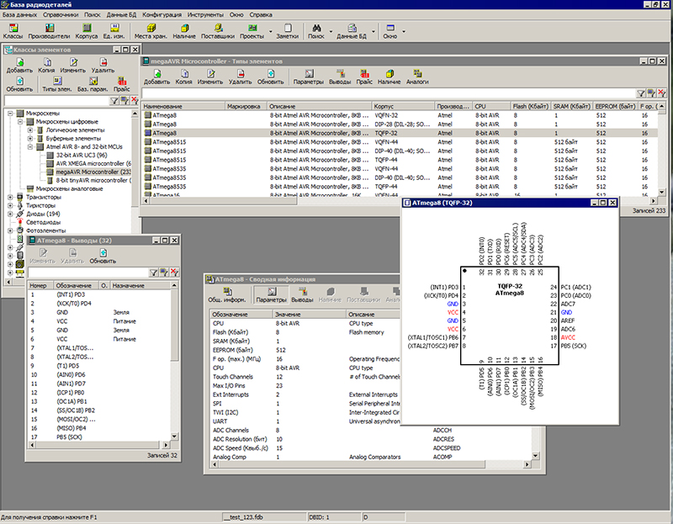The width and height of the screenshot is (673, 524).
Task: Open Аналоги in megaAVR Типы элементов window
Action: pyautogui.click(x=417, y=77)
